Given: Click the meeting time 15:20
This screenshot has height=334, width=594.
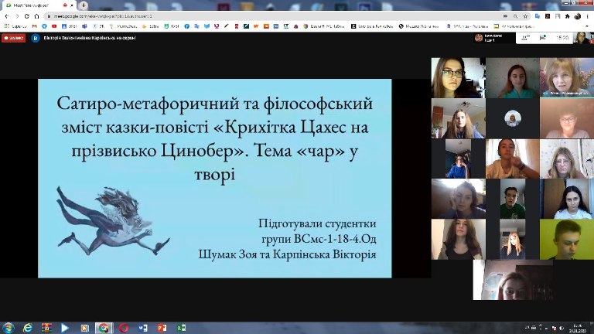Looking at the screenshot, I should pos(562,38).
